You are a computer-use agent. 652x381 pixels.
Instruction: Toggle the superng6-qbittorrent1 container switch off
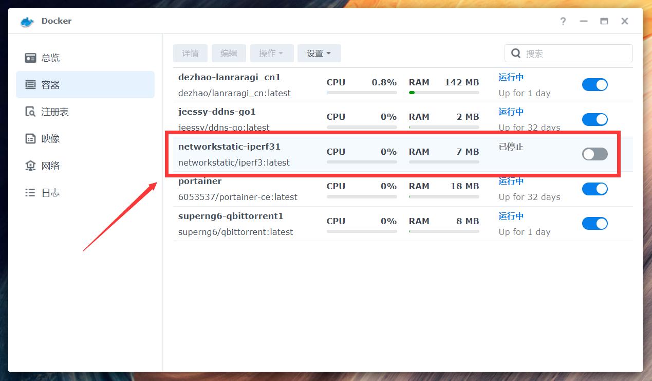point(594,223)
